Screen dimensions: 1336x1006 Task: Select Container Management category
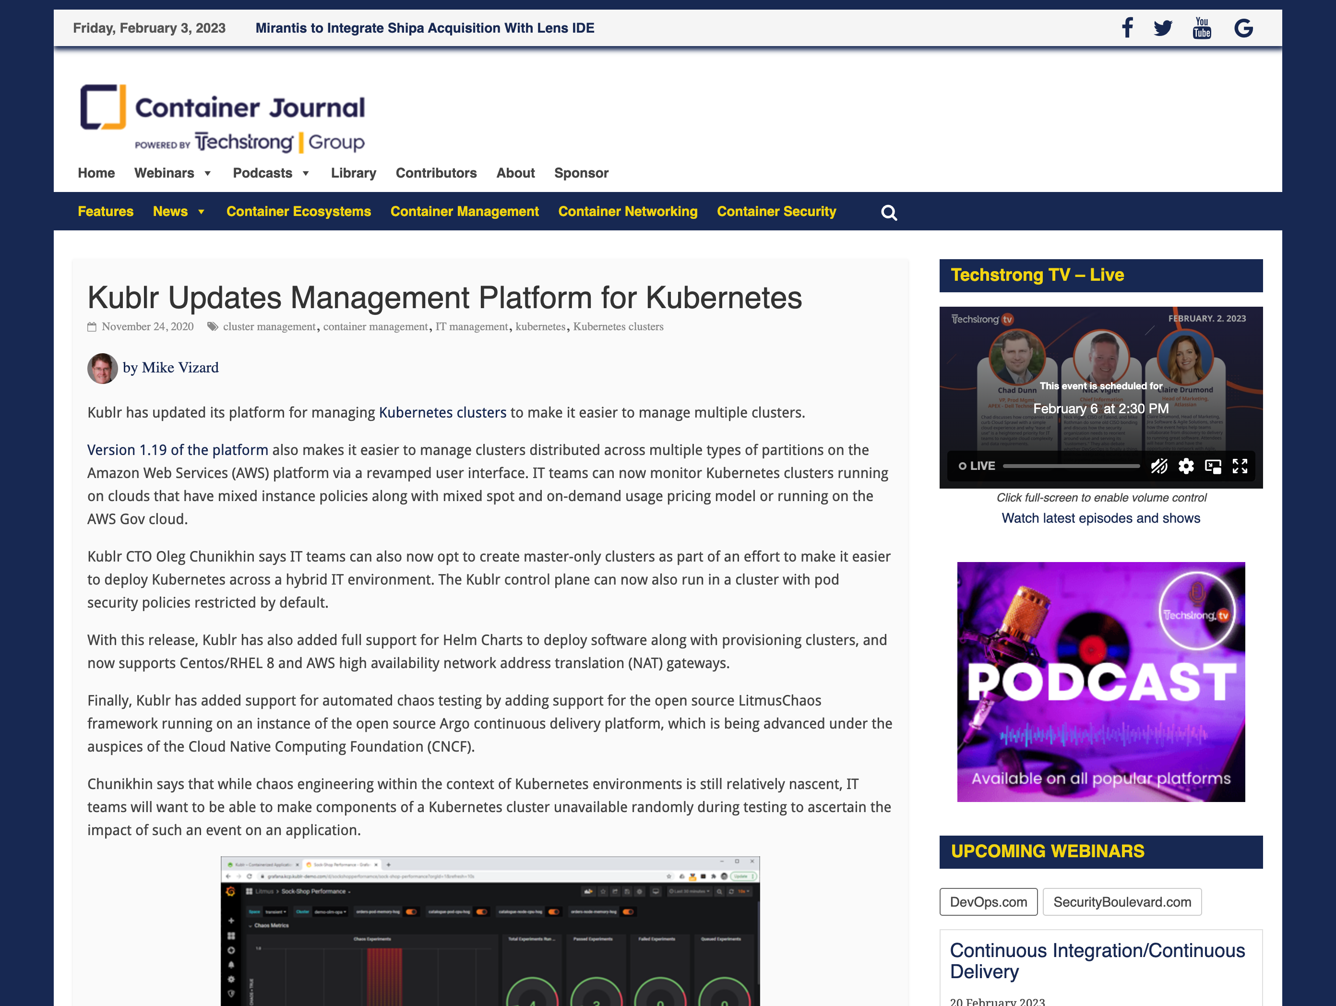point(465,212)
